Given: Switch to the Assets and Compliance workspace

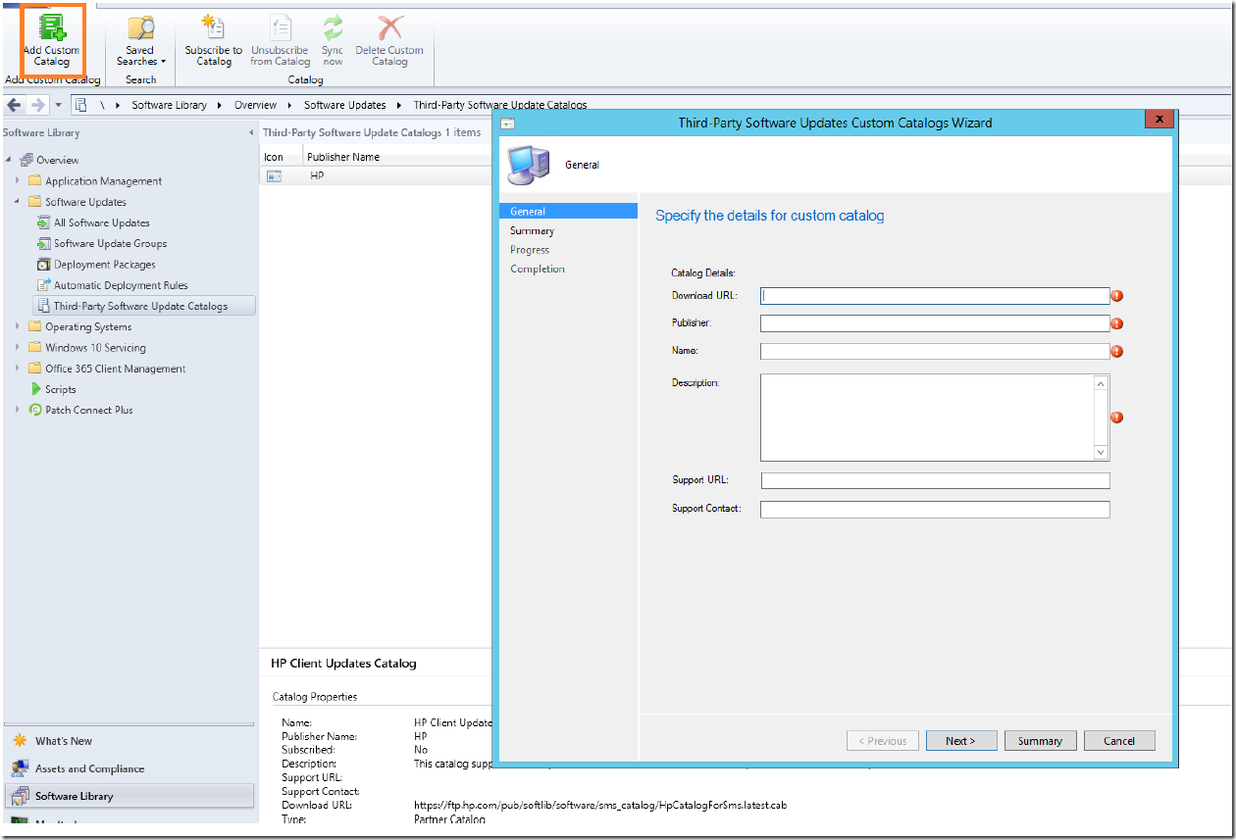Looking at the screenshot, I should [x=91, y=768].
